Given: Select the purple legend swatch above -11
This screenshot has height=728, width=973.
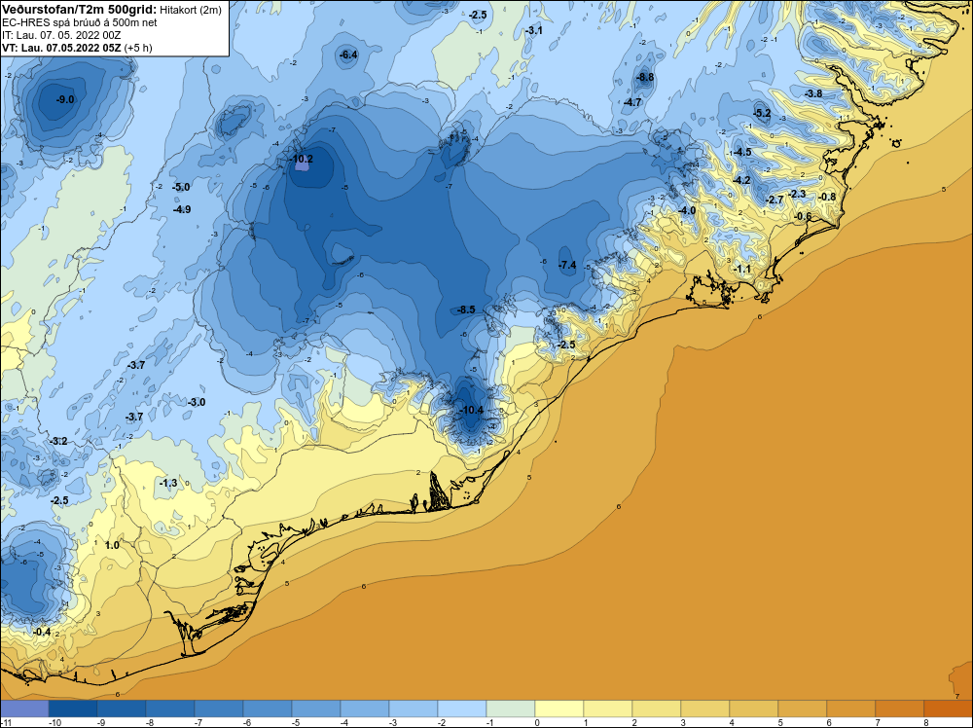Looking at the screenshot, I should click(24, 709).
